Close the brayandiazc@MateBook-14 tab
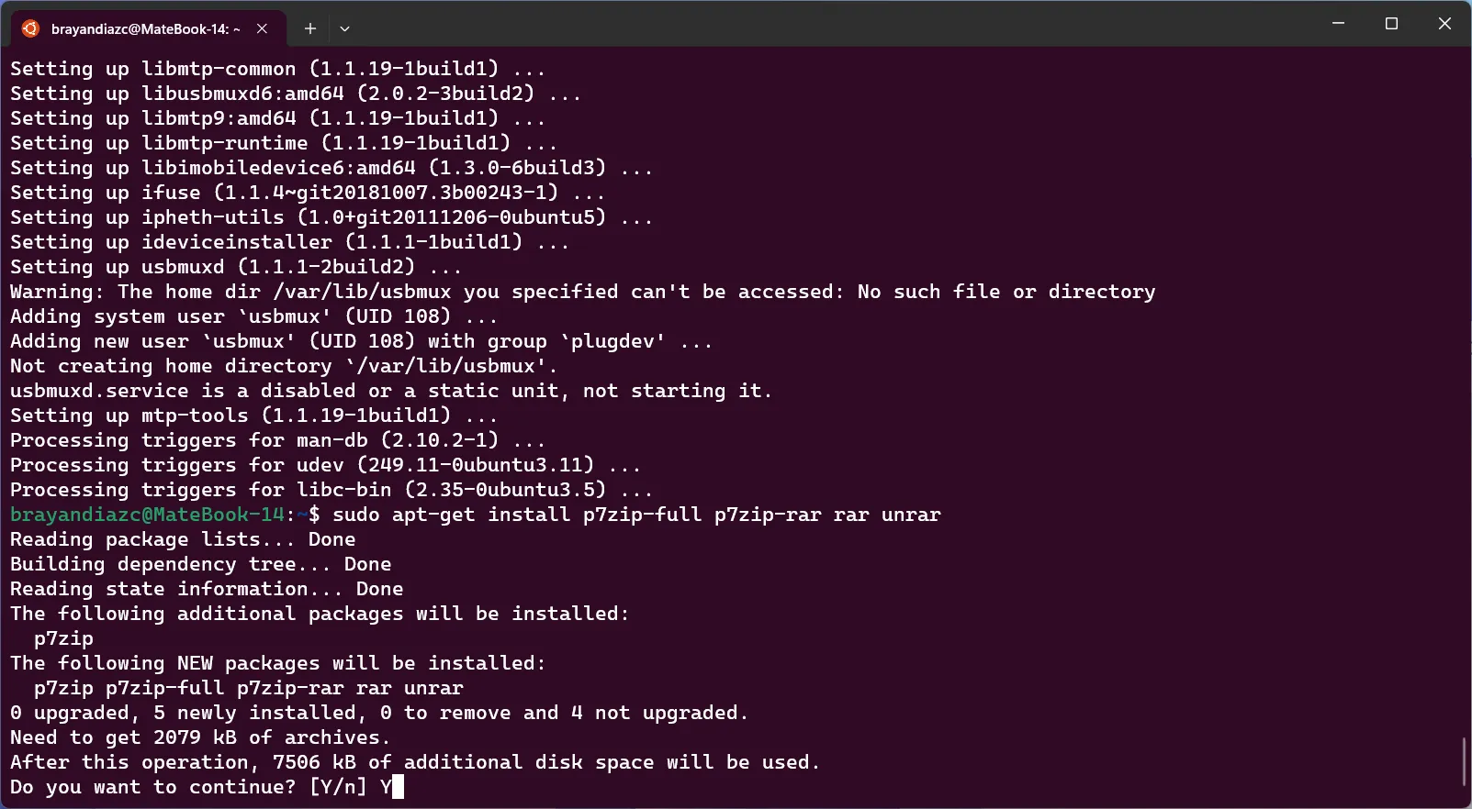Screen dimensions: 1472x809 pos(262,28)
